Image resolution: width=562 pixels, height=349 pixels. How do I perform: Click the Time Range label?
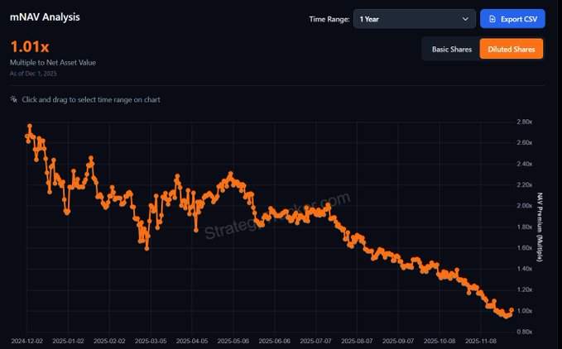[x=329, y=19]
